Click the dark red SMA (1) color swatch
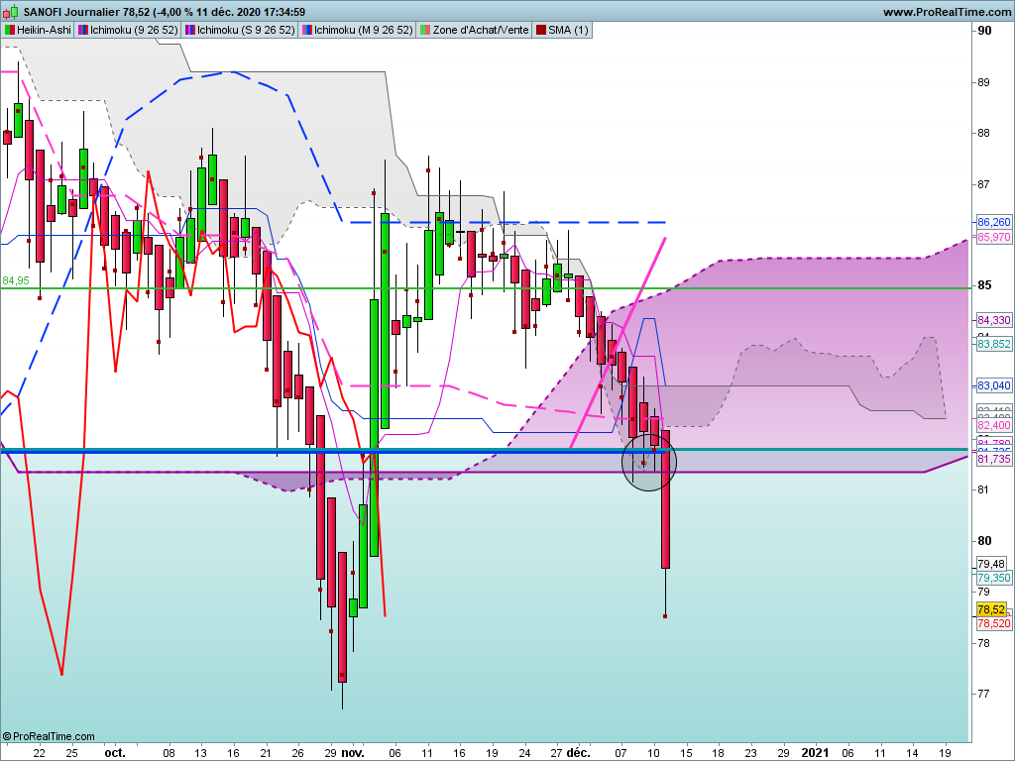The height and width of the screenshot is (761, 1015). tap(540, 30)
